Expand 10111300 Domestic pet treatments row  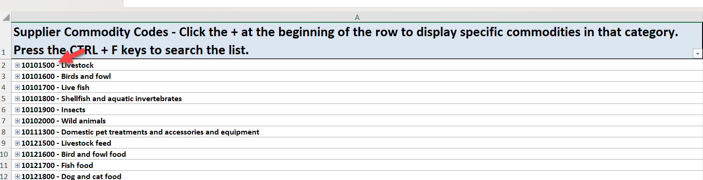[x=18, y=132]
